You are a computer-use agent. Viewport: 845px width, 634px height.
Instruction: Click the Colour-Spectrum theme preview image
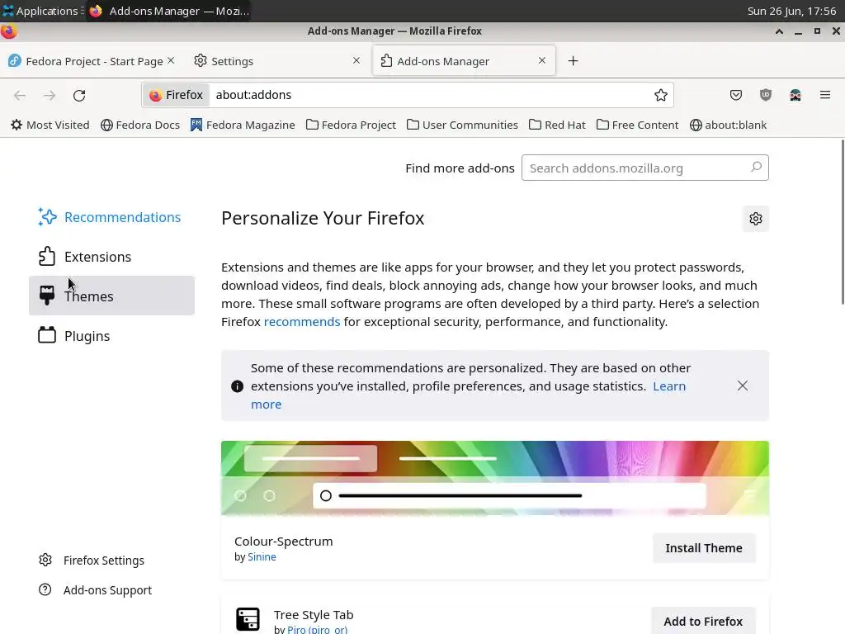tap(495, 478)
